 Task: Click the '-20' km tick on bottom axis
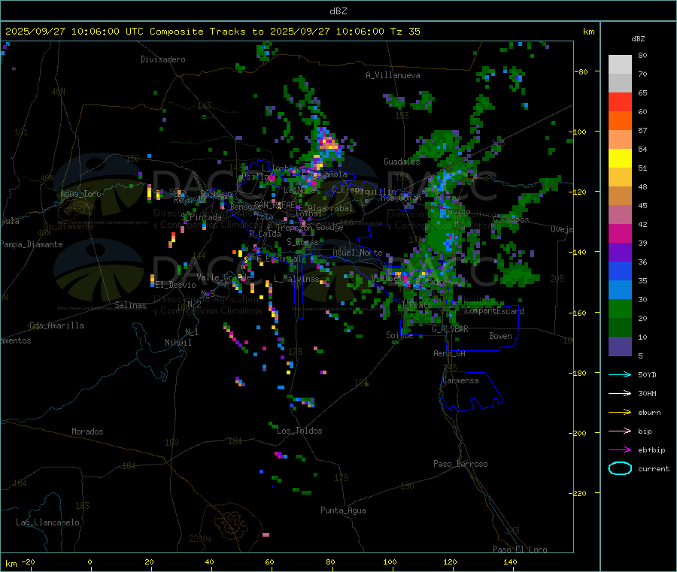[28, 561]
